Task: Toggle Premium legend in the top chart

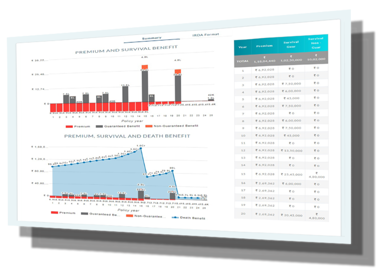Action: 78,126
